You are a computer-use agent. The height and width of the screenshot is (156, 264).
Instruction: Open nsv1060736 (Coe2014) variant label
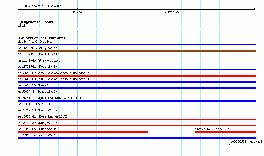tap(36, 85)
